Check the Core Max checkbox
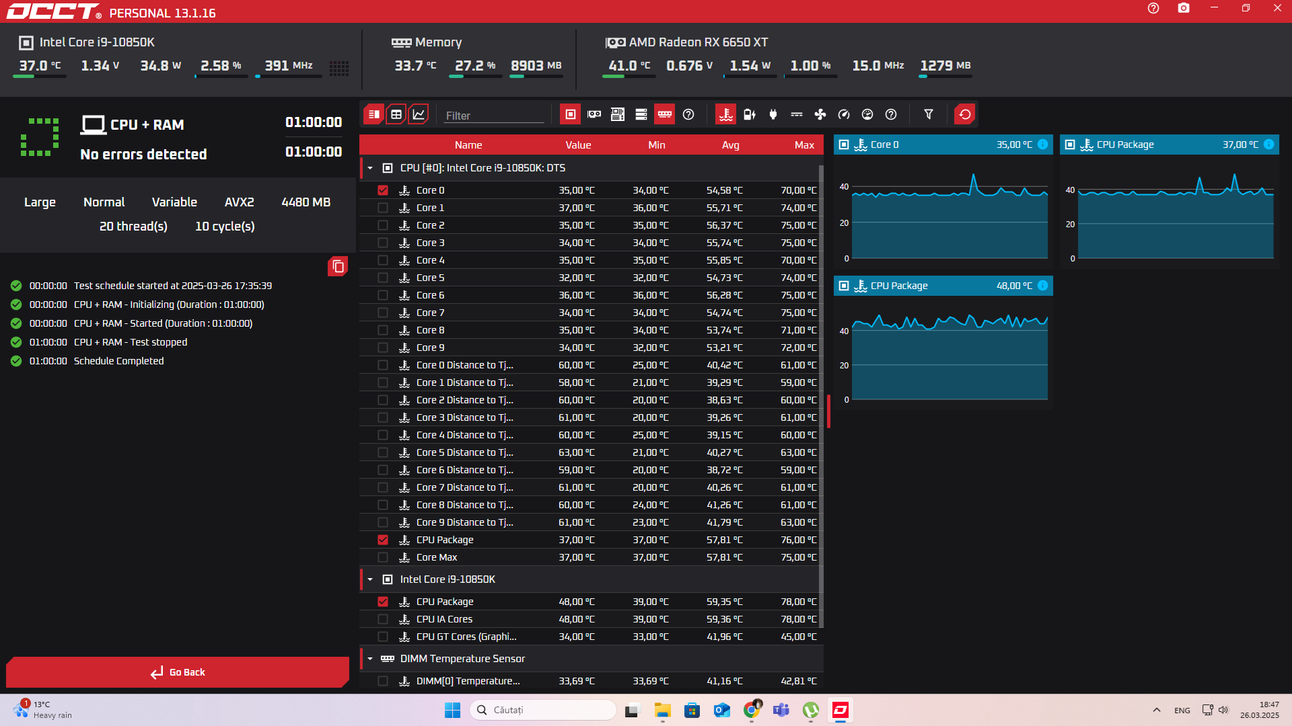This screenshot has height=726, width=1292. click(x=383, y=557)
